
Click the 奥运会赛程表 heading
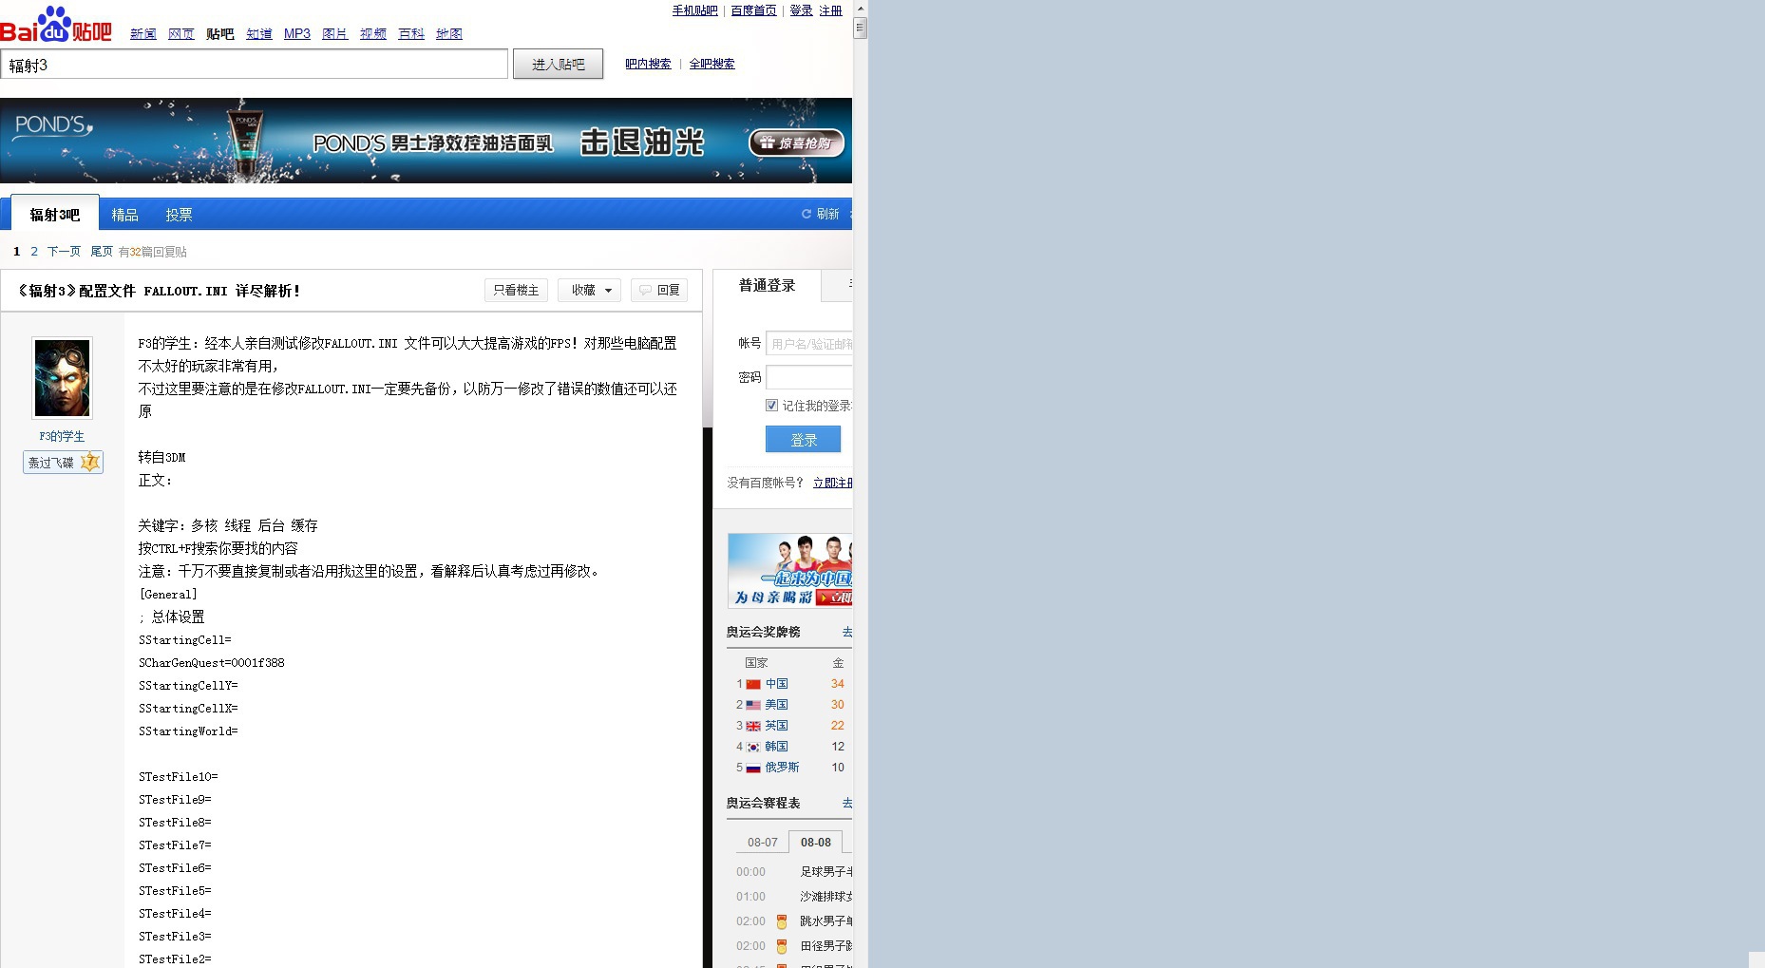point(764,804)
